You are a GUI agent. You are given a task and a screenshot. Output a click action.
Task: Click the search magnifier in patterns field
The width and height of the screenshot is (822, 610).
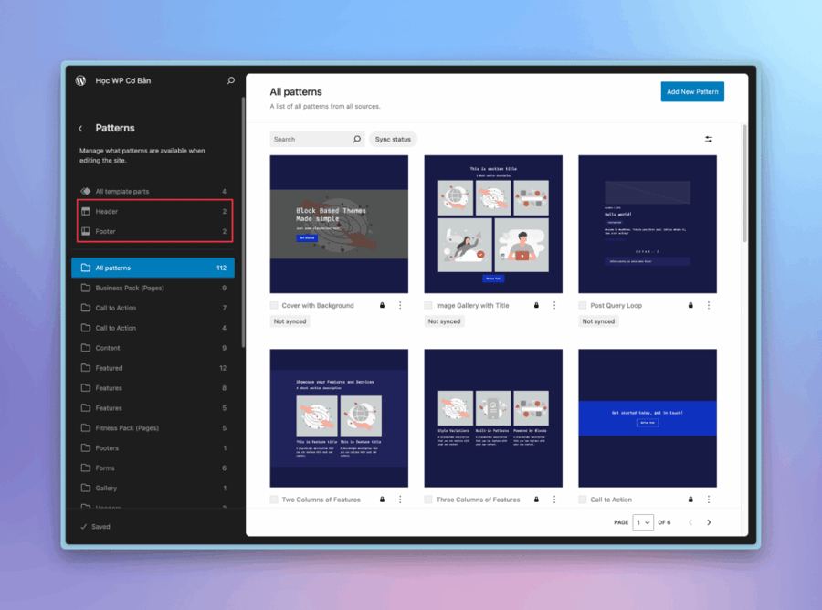tap(357, 140)
